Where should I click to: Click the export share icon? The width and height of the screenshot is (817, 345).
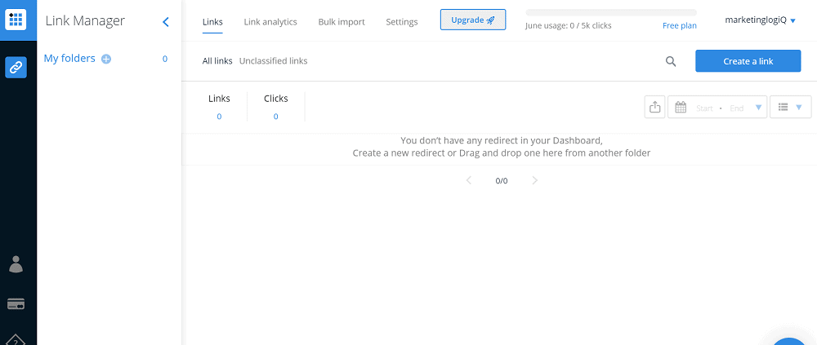click(x=655, y=107)
